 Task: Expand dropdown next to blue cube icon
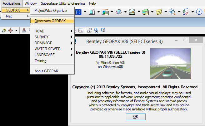85,12
